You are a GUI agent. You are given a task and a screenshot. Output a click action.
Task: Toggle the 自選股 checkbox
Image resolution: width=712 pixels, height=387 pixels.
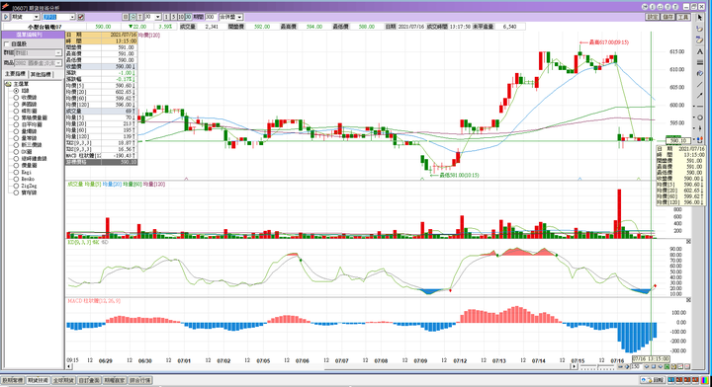pos(6,44)
